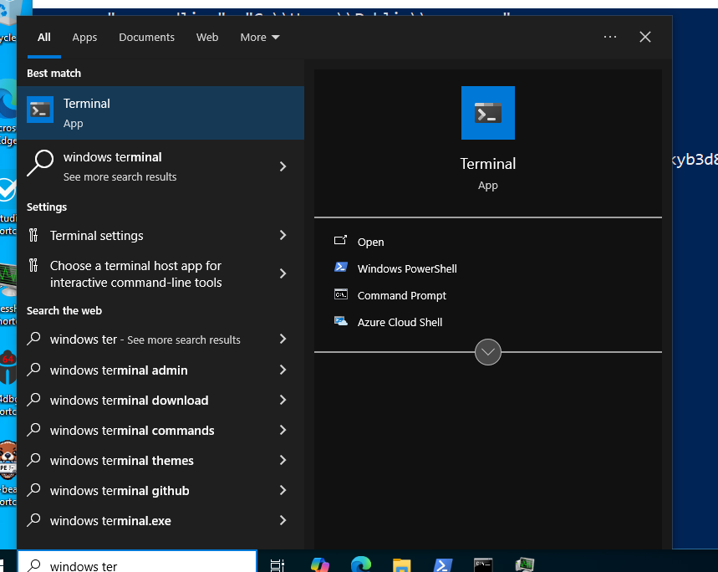Close the search panel with X
Image resolution: width=718 pixels, height=572 pixels.
click(x=645, y=37)
